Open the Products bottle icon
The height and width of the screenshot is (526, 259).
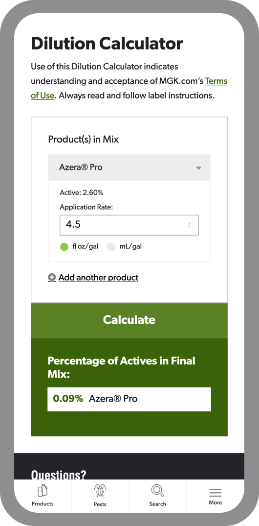(x=43, y=491)
